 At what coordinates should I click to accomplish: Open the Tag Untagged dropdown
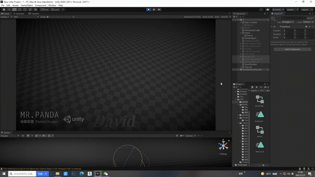287,22
